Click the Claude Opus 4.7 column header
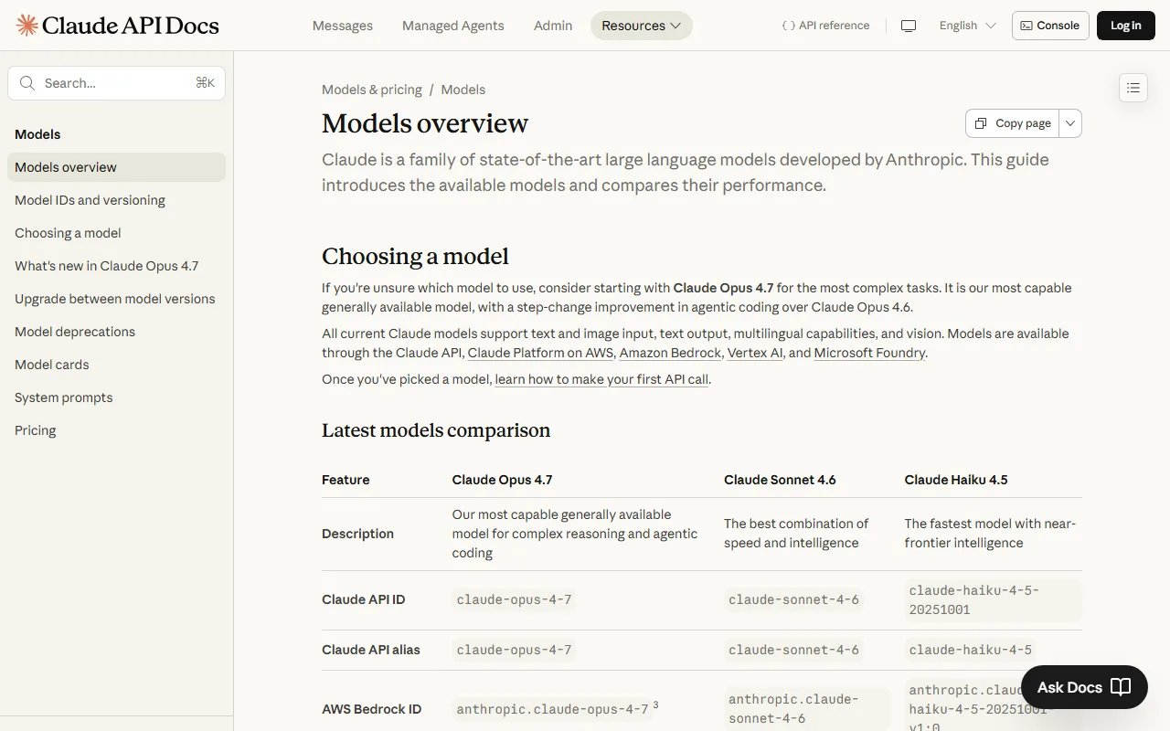This screenshot has height=731, width=1170. tap(502, 480)
